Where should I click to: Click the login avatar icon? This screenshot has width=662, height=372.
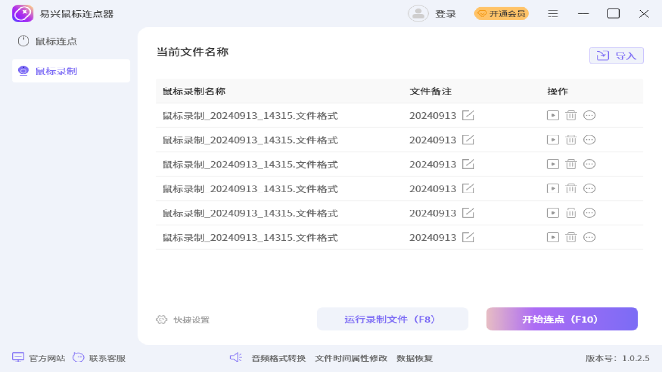pyautogui.click(x=418, y=14)
